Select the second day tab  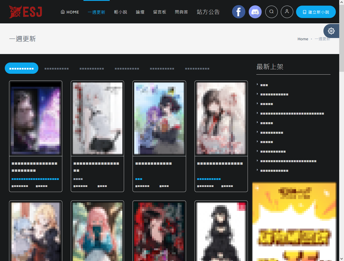click(x=57, y=68)
